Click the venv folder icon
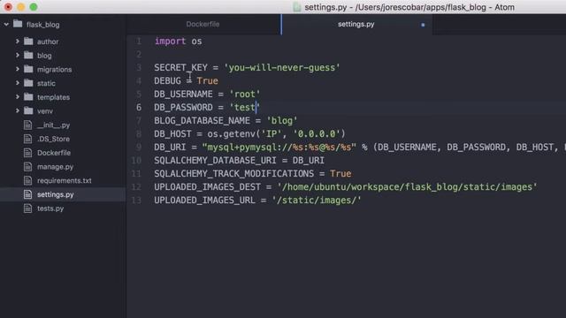The height and width of the screenshot is (318, 566). [28, 110]
